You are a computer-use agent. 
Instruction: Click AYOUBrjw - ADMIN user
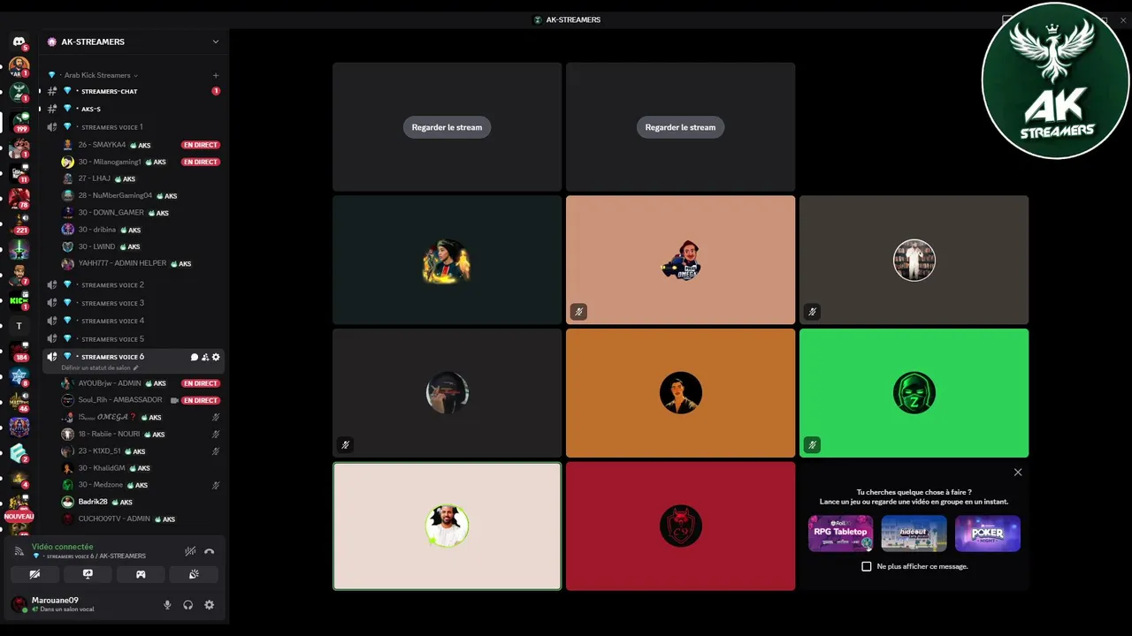pyautogui.click(x=141, y=383)
